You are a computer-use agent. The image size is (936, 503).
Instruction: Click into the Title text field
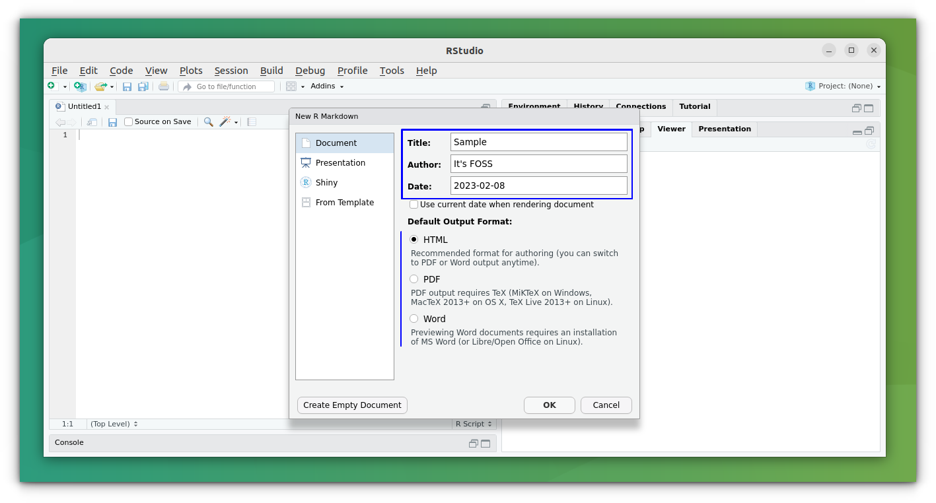click(538, 142)
